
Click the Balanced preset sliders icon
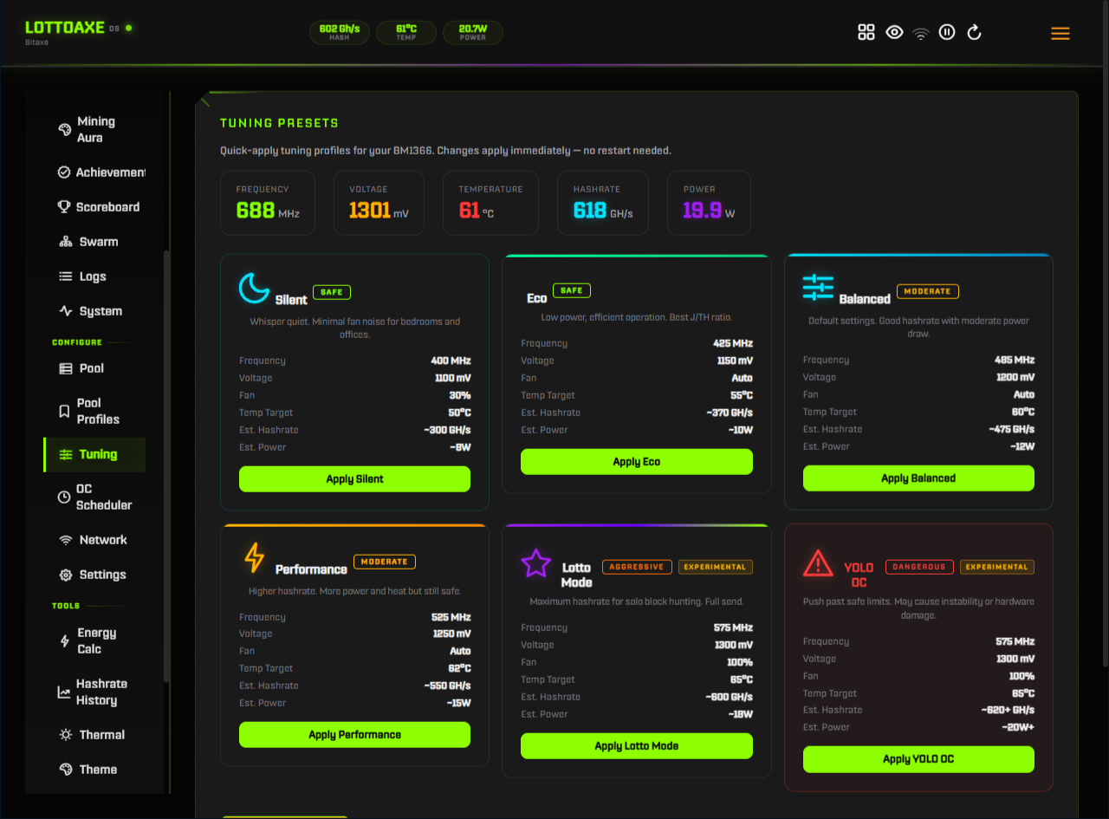coord(818,287)
